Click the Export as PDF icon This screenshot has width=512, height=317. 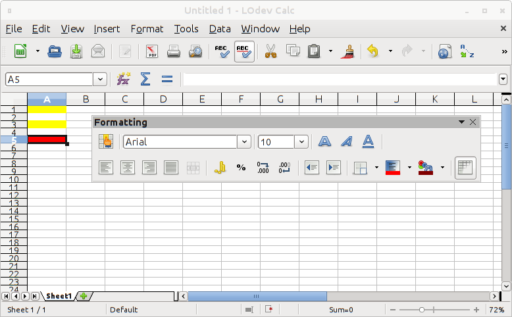pyautogui.click(x=152, y=51)
